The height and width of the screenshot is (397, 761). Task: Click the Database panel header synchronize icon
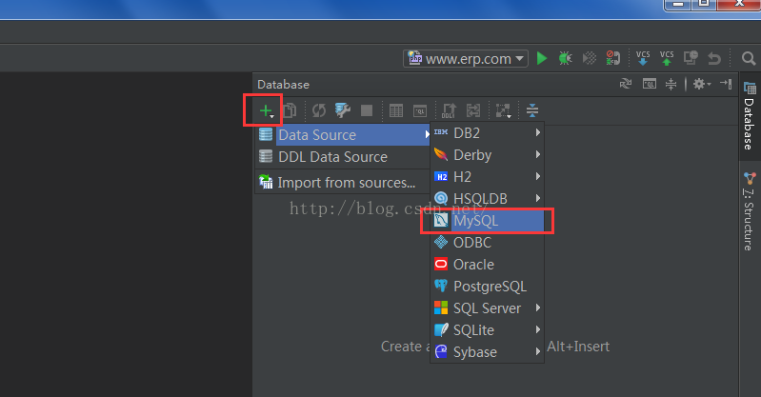pos(626,84)
